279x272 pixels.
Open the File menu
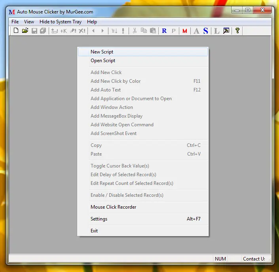[x=15, y=22]
